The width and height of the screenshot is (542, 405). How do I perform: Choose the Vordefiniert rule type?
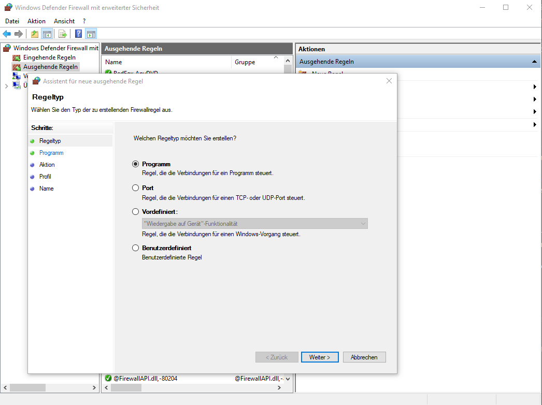(136, 212)
